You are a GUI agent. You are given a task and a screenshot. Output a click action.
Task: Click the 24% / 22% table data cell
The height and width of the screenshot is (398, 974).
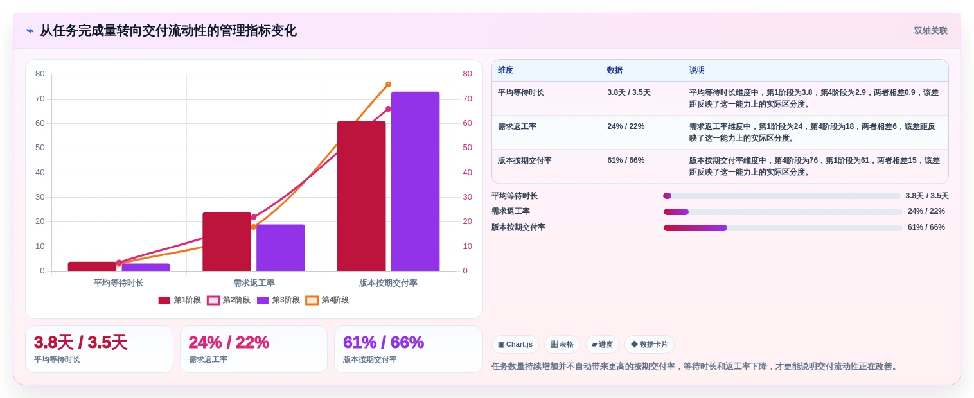[x=626, y=127]
